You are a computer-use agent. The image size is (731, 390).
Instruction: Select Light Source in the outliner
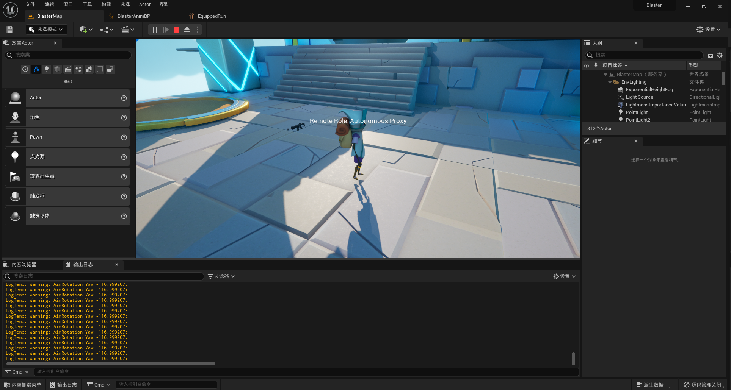639,97
